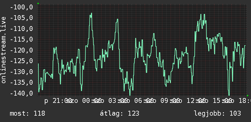Click the -125,0 y-axis label
The height and width of the screenshot is (122, 251).
coord(21,61)
